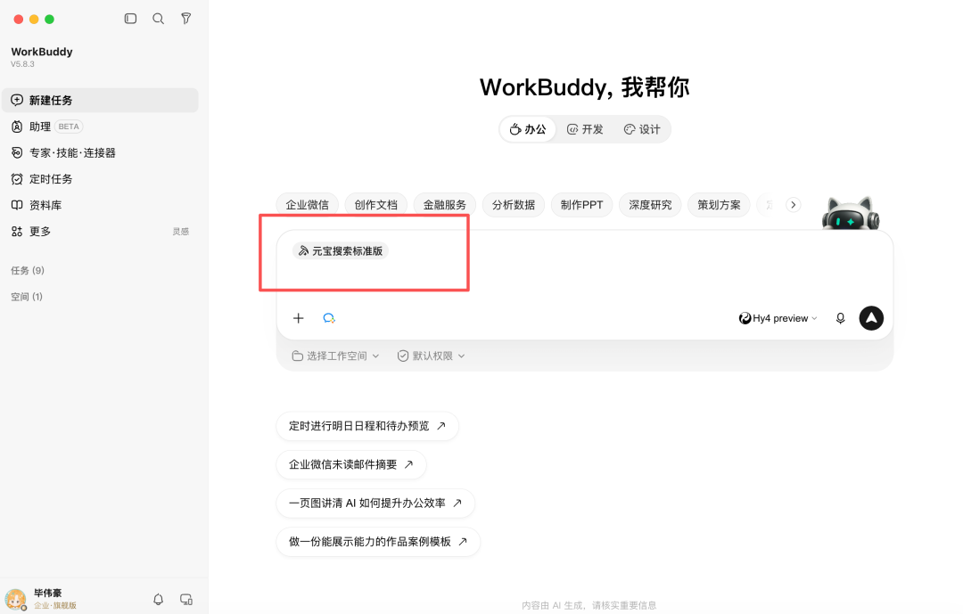
Task: Open the 选择工作空间 dropdown
Action: (x=336, y=356)
